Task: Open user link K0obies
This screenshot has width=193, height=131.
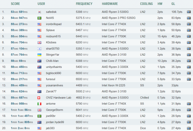Action: tap(51, 42)
